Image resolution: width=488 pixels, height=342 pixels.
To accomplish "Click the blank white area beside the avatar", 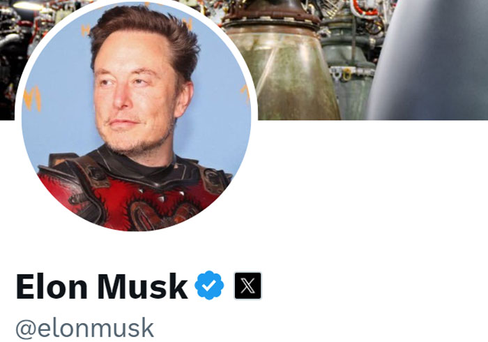I will tap(370, 187).
